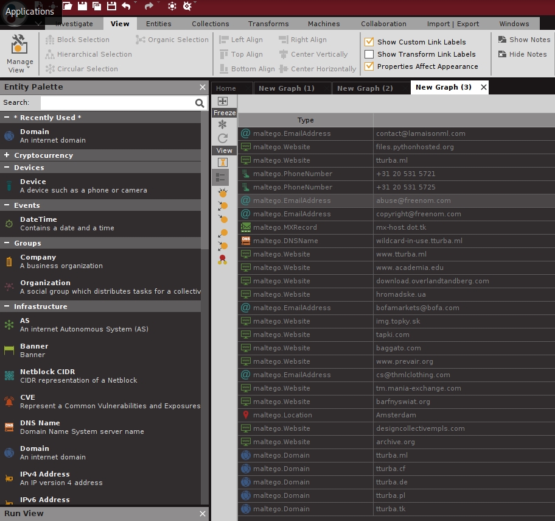
Task: Toggle Show Custom Link Labels checkbox
Action: coord(369,41)
